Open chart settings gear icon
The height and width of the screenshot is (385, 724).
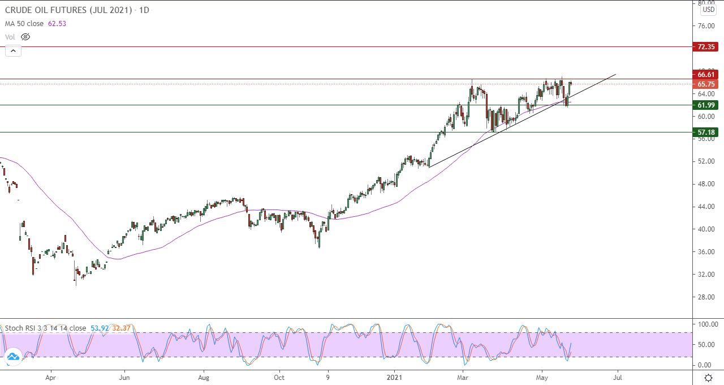point(708,378)
